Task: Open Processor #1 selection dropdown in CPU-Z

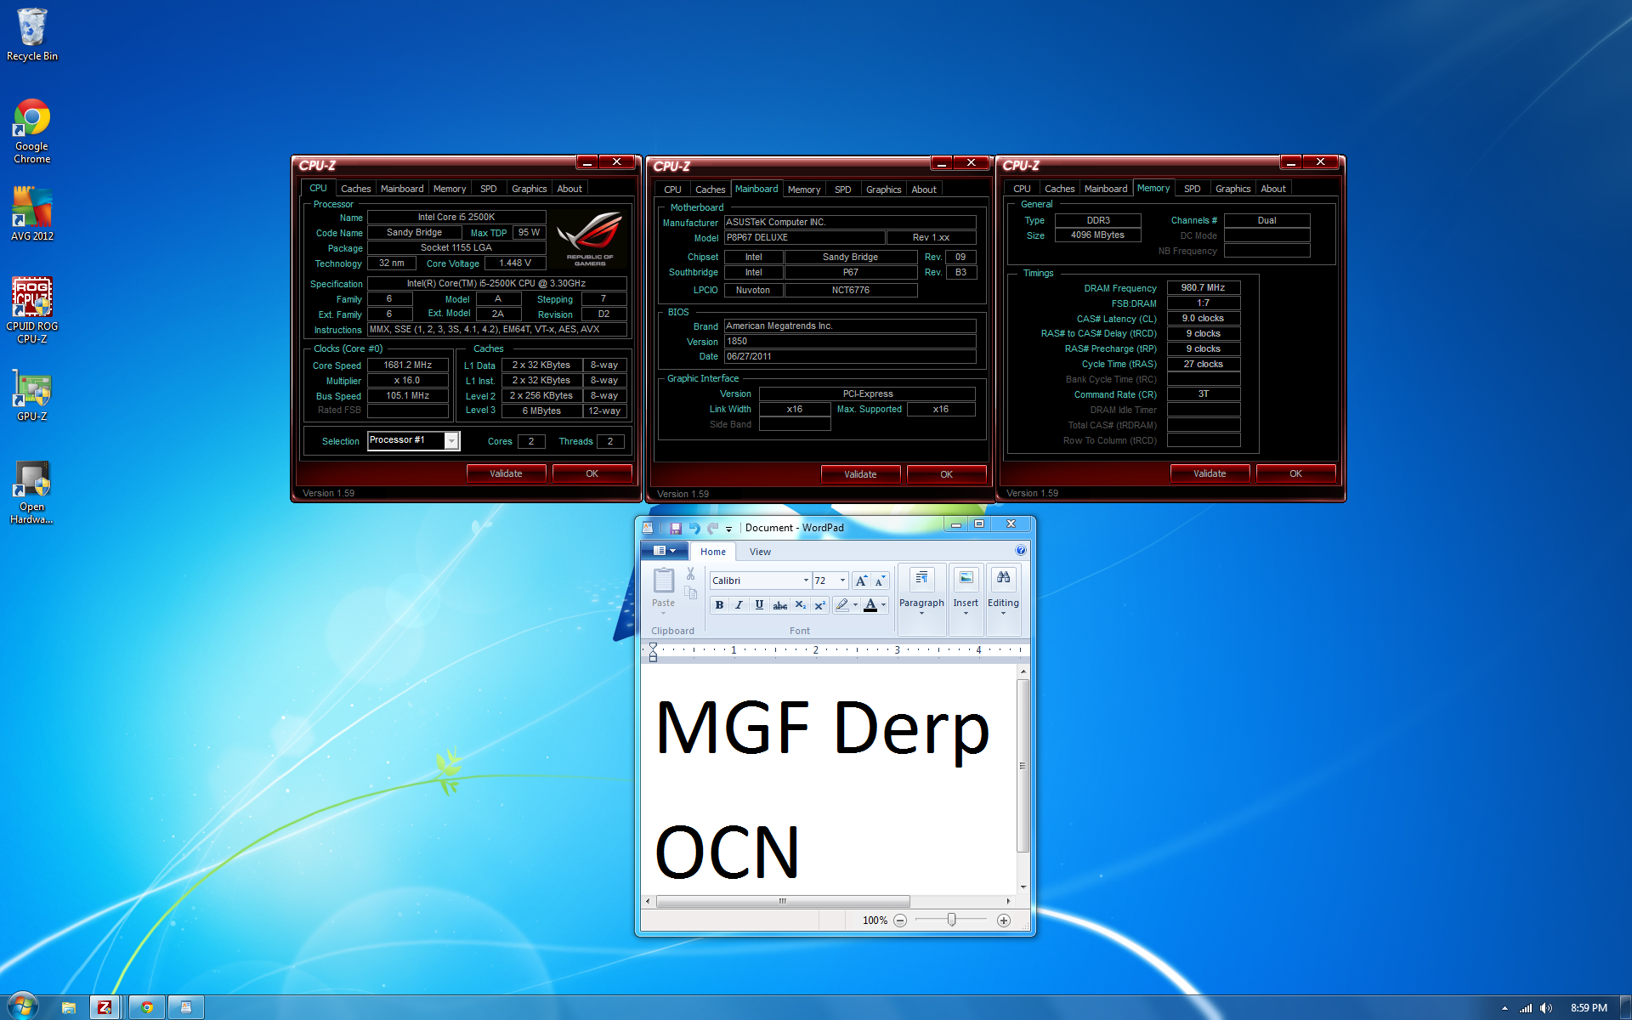Action: tap(451, 441)
